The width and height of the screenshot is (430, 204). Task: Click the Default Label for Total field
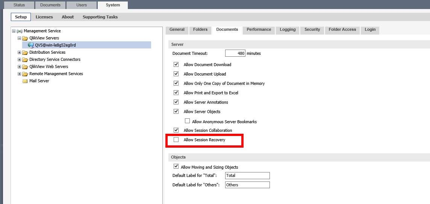click(x=247, y=175)
